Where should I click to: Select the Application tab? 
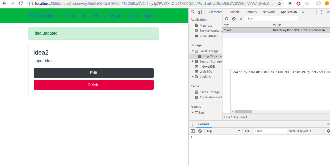click(289, 12)
